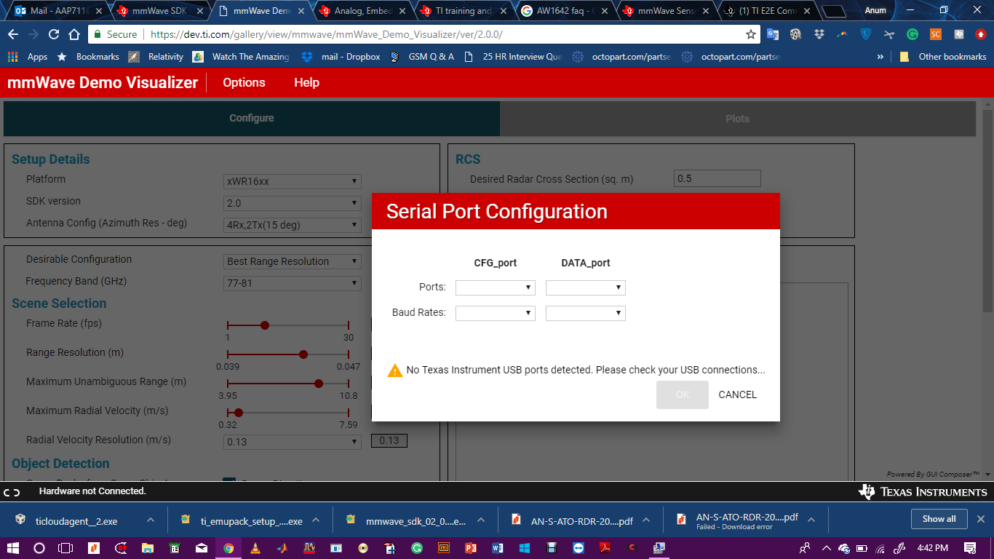Open the Desirable Configuration dropdown
This screenshot has height=559, width=994.
(293, 261)
